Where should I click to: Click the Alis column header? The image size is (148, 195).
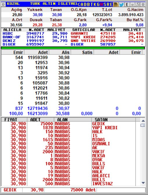66,52
